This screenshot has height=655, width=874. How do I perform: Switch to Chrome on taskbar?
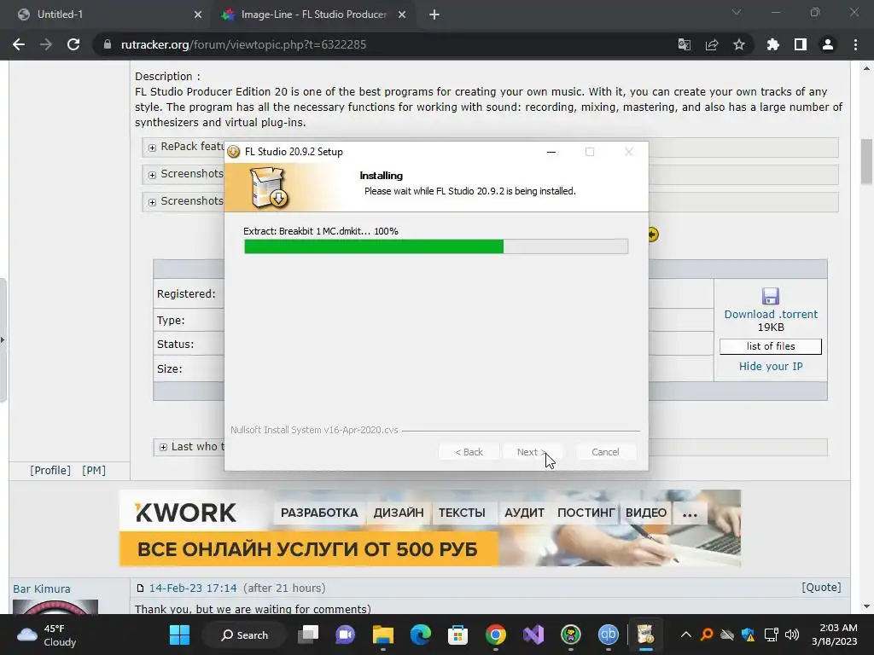tap(496, 635)
